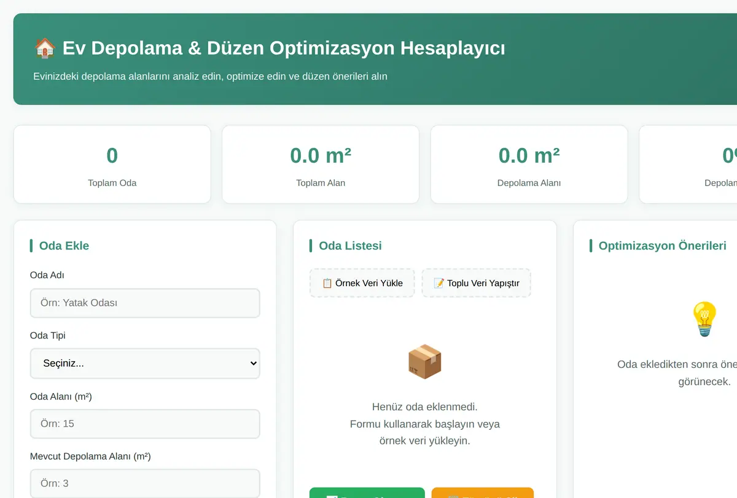Image resolution: width=737 pixels, height=498 pixels.
Task: Open the Oda Tipi dropdown
Action: 145,364
